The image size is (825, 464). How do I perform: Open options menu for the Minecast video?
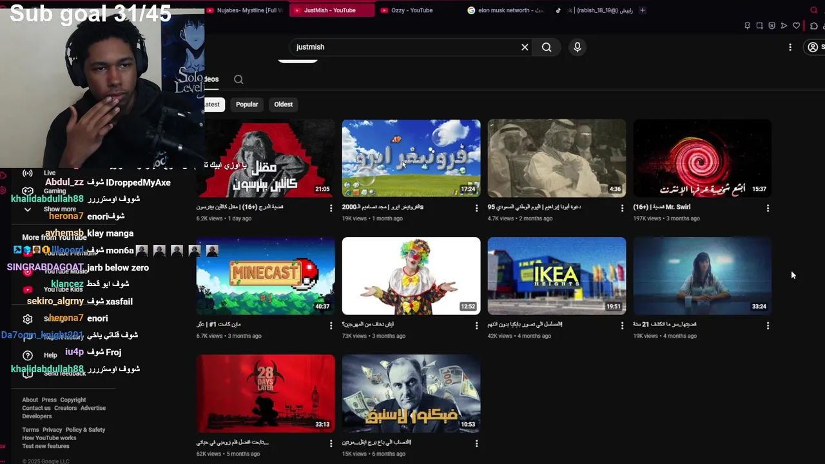[331, 325]
